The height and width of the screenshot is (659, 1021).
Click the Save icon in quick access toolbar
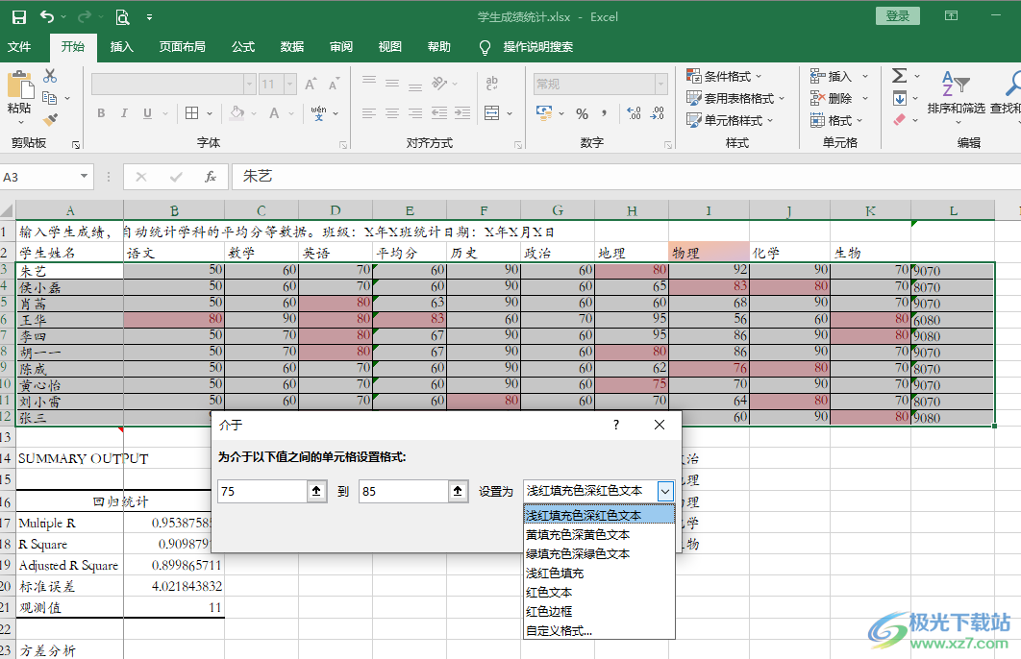19,17
